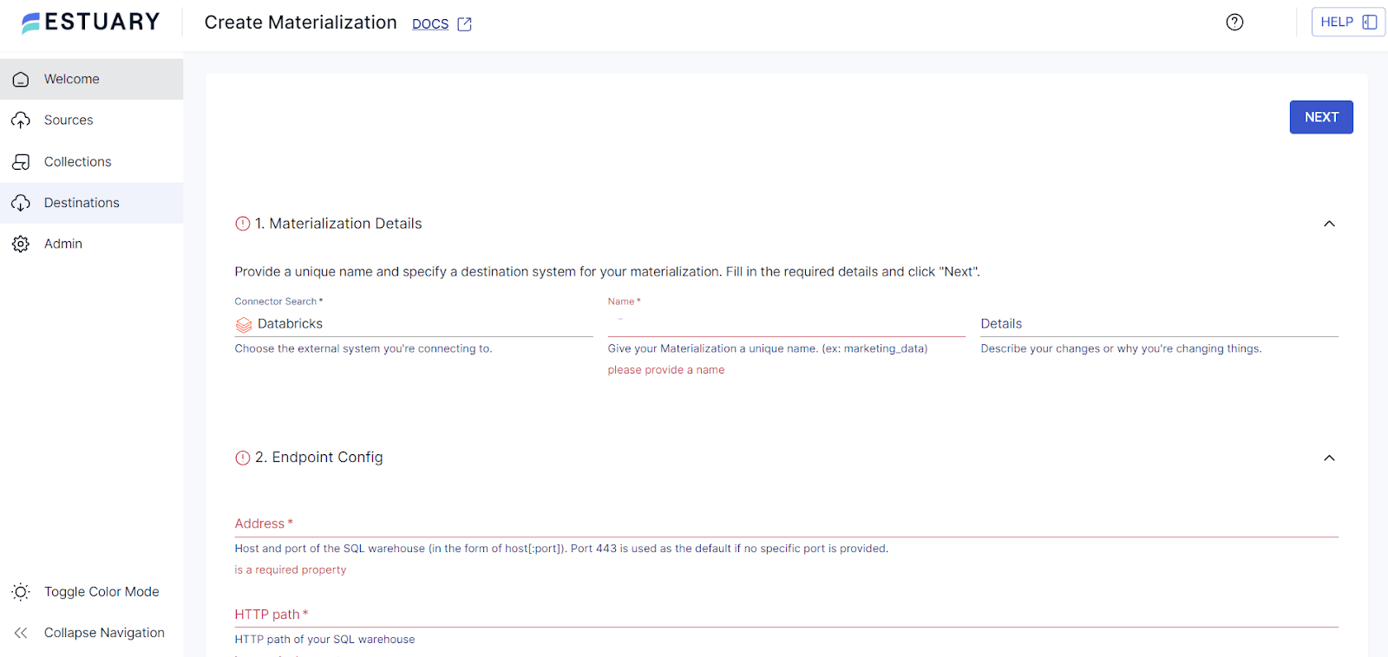Click 'HTTP path of your SQL warehouse' text
Image resolution: width=1388 pixels, height=657 pixels.
[325, 640]
